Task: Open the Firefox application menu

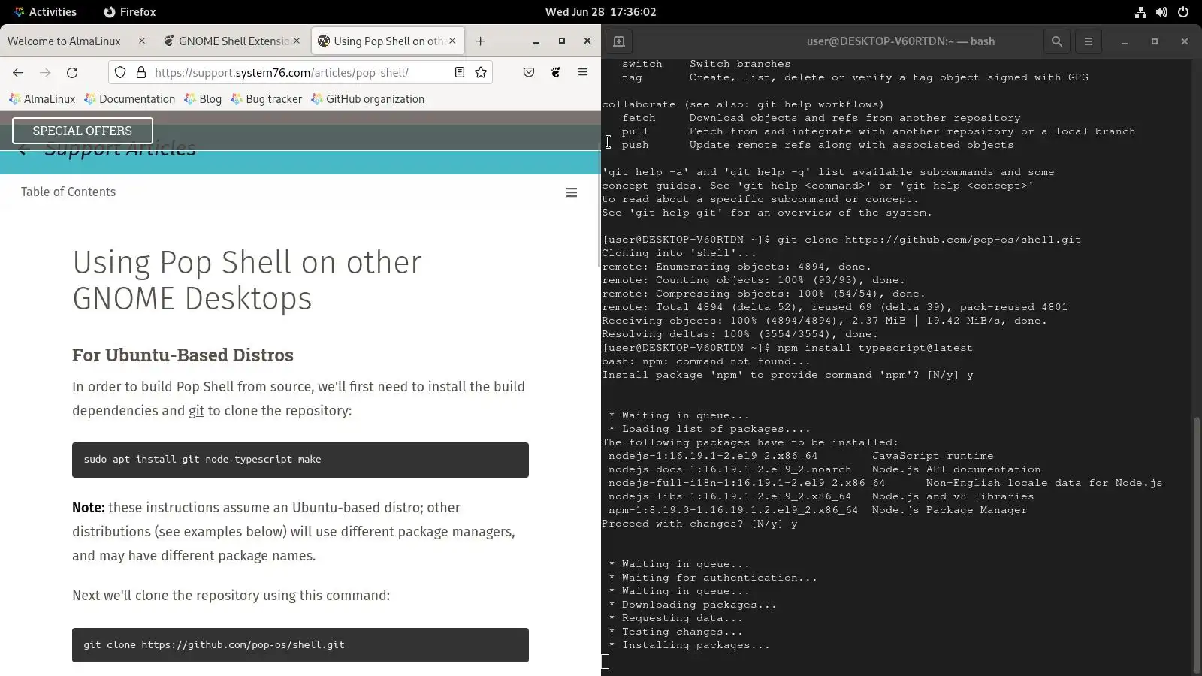Action: coord(583,72)
